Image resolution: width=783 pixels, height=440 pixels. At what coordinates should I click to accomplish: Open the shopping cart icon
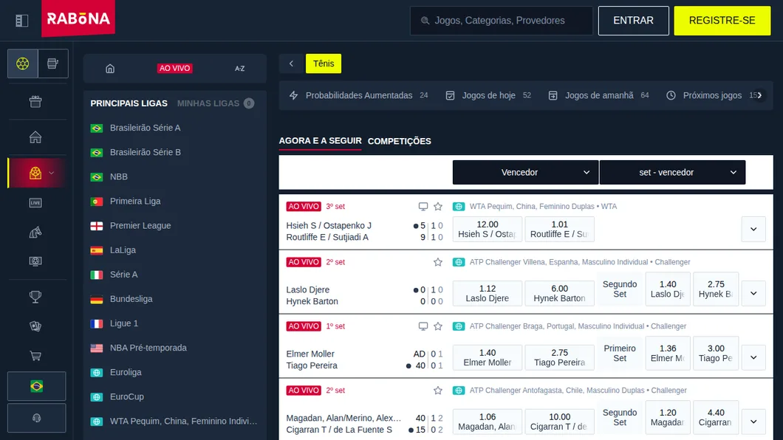tap(35, 356)
